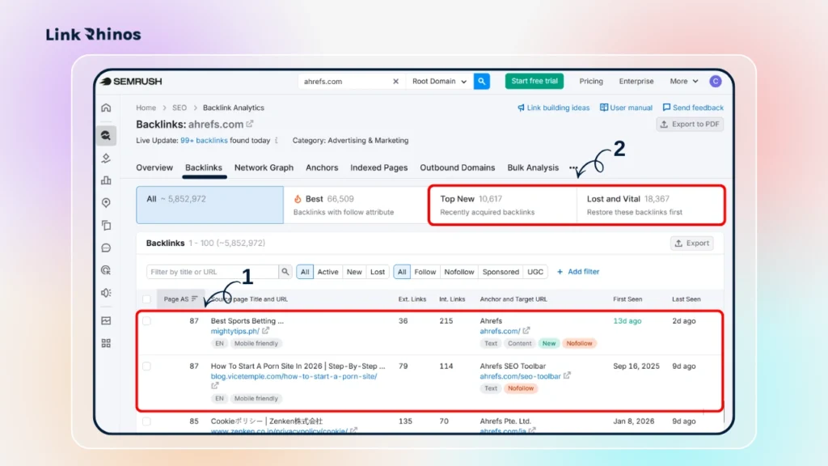Open mightytips.ph external link icon
Viewport: 828px width, 466px height.
pyautogui.click(x=265, y=331)
